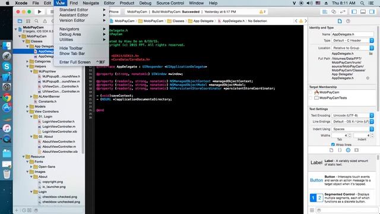Uncheck the Wrap lines checkbox
Screen dimensions: 380x214
[x=332, y=144]
